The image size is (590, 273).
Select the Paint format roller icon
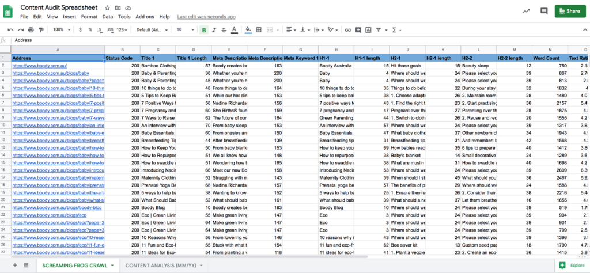click(x=41, y=30)
